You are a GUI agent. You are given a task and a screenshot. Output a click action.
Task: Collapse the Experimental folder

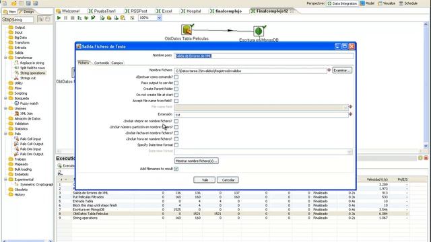pos(5,179)
